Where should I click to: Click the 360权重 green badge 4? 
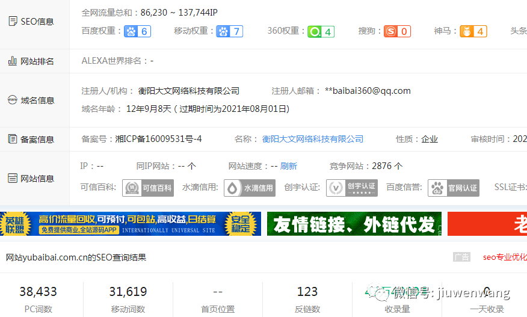coord(321,32)
